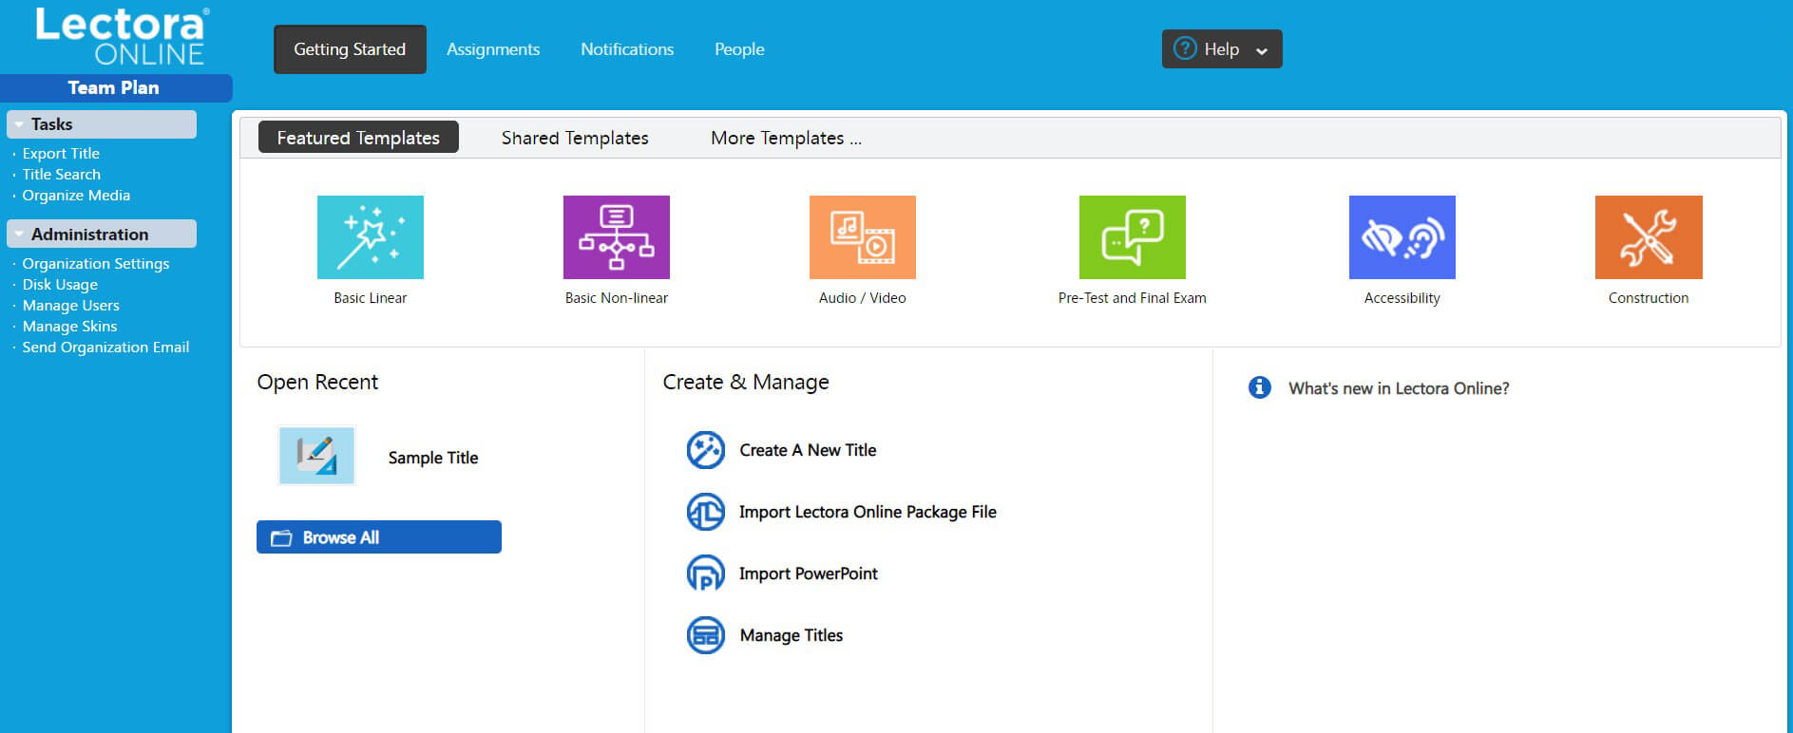Switch to the Getting Started tab
The image size is (1793, 733).
click(x=350, y=49)
